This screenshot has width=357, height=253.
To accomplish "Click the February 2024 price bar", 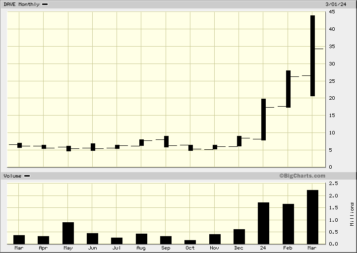I will coord(288,89).
